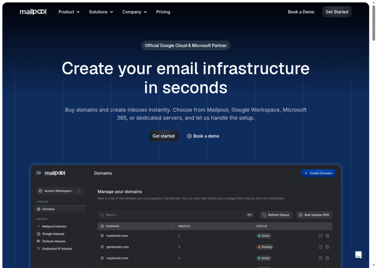Image resolution: width=376 pixels, height=268 pixels.
Task: Sort by the DOMAINS column arrows
Action: (171, 226)
